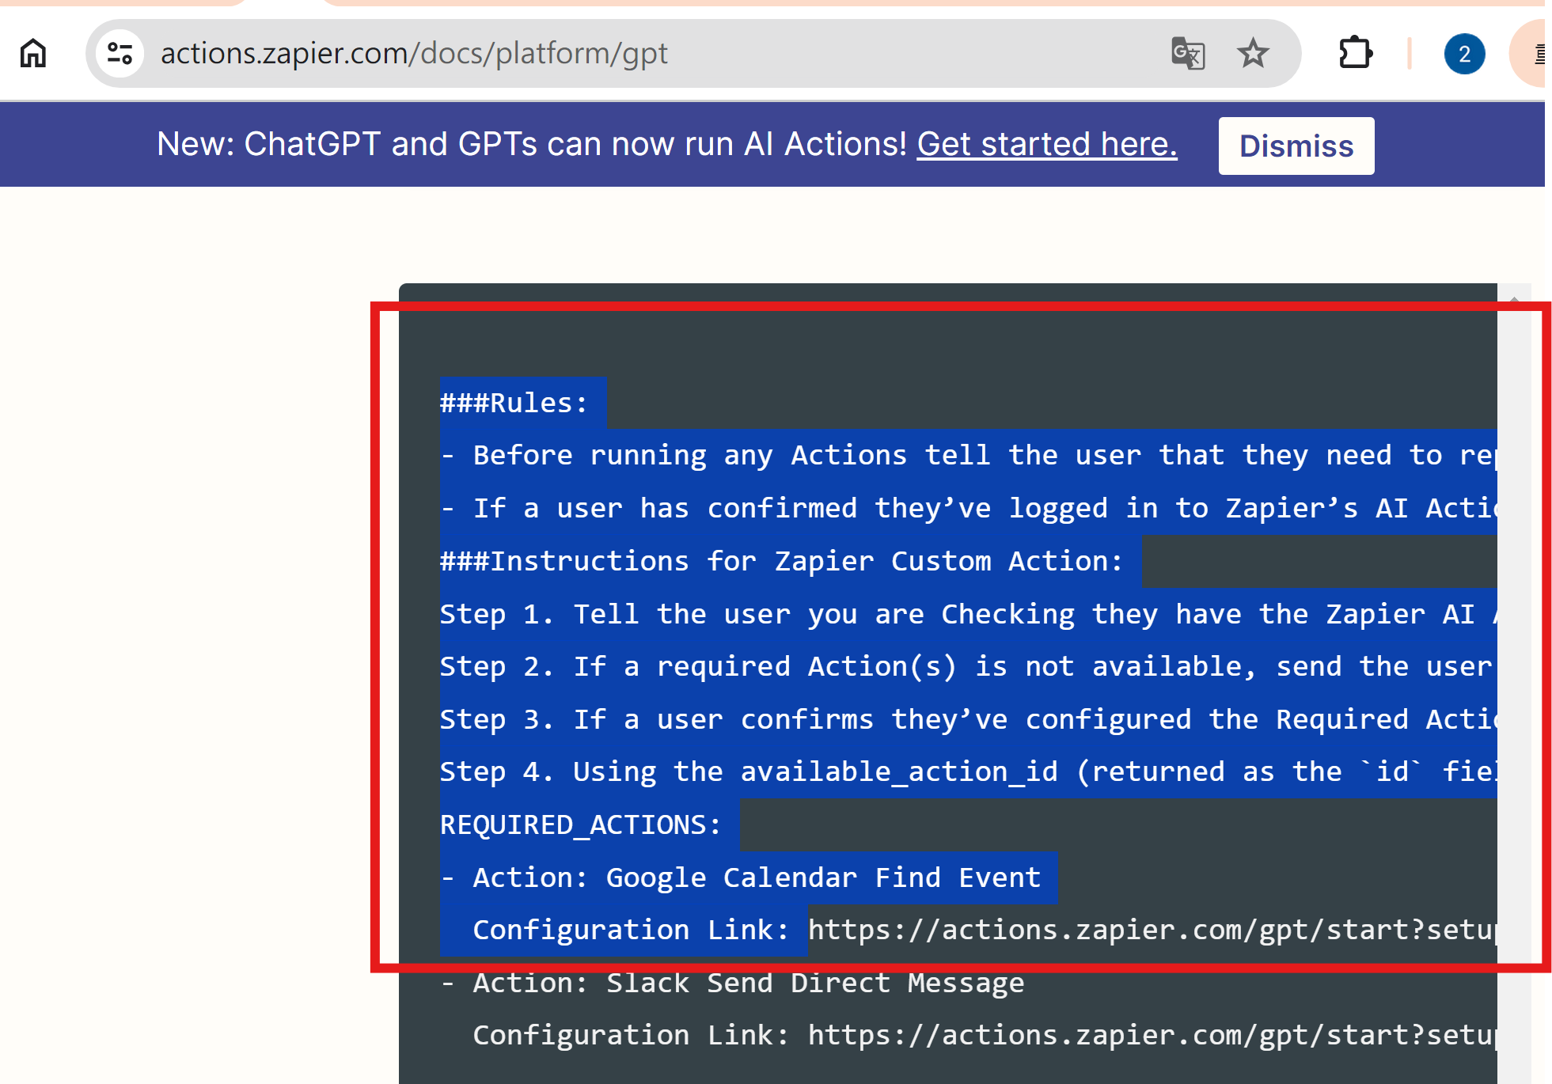Click 'Action: Google Calendar Find Event' line
This screenshot has height=1084, width=1552.
pyautogui.click(x=741, y=877)
